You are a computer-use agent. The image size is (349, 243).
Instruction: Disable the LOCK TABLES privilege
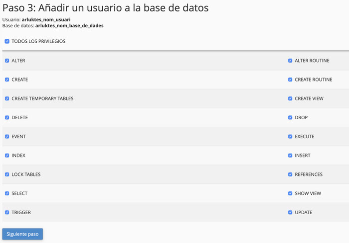coord(7,174)
